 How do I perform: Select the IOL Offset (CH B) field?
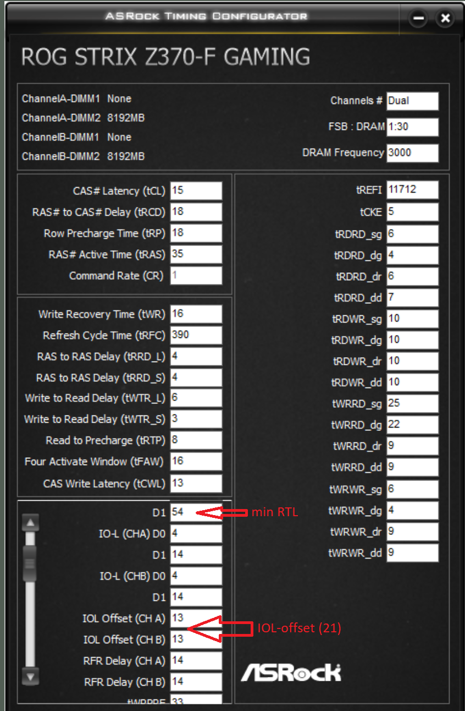[196, 639]
